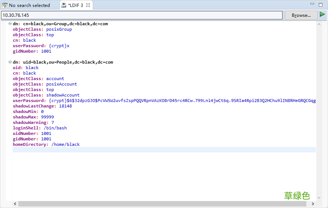328x208 pixels.
Task: Click the connection field showing 10.30.76.145
Action: click(x=142, y=15)
